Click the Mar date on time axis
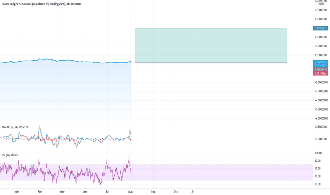This screenshot has width=330, height=195. [x=17, y=191]
